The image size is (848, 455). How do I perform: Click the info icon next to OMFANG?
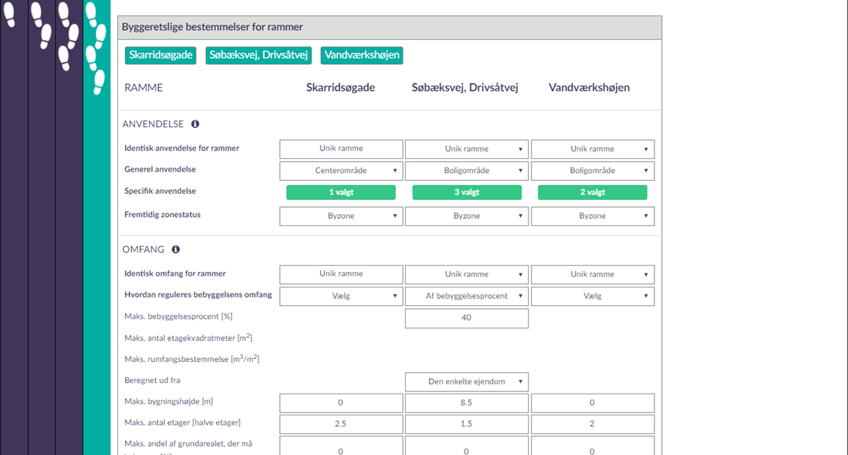176,249
